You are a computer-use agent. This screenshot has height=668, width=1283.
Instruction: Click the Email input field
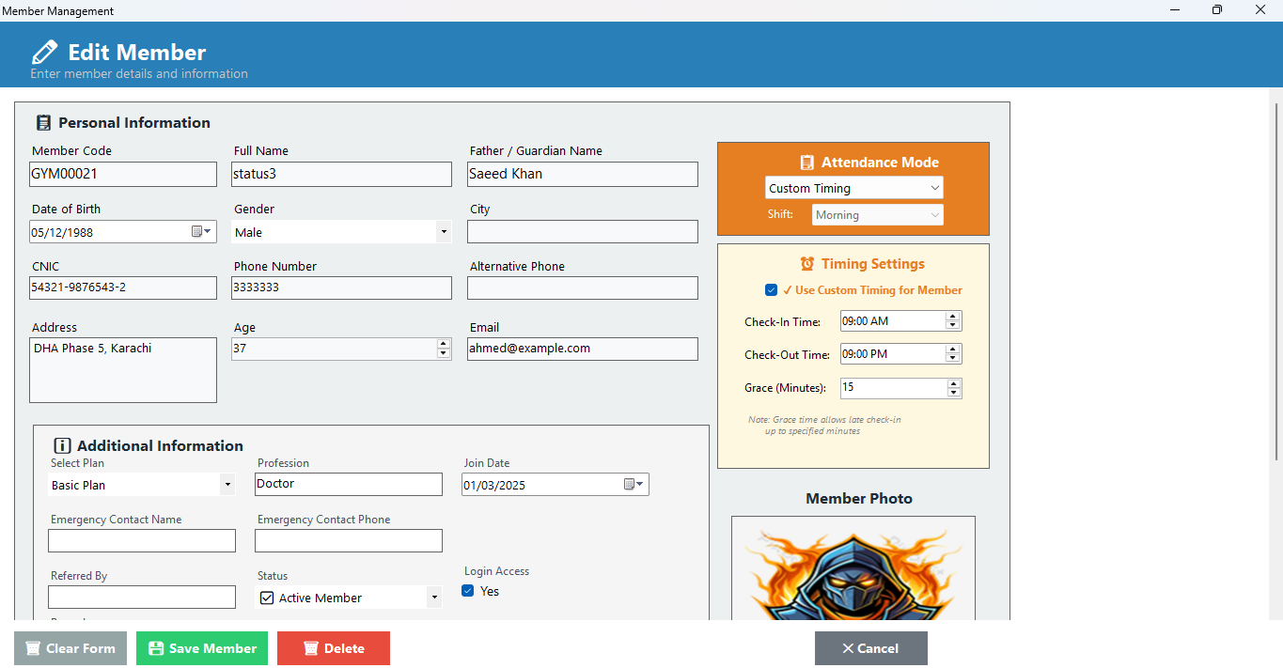tap(583, 349)
